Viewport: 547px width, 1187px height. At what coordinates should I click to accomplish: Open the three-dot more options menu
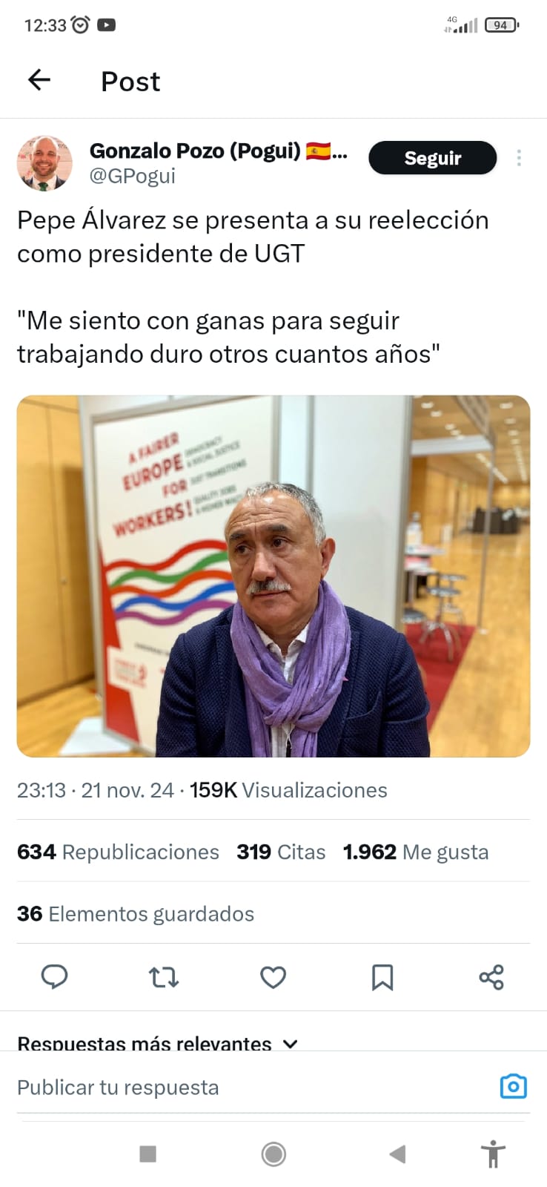[x=519, y=157]
